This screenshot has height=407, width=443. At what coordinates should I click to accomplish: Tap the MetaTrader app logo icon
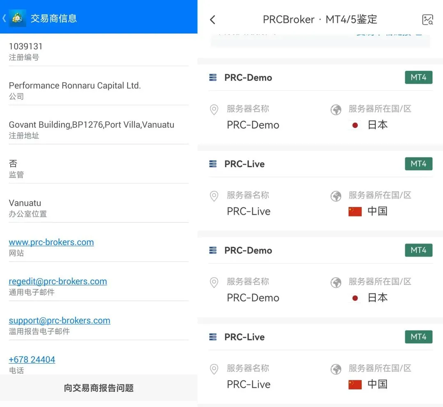[18, 18]
